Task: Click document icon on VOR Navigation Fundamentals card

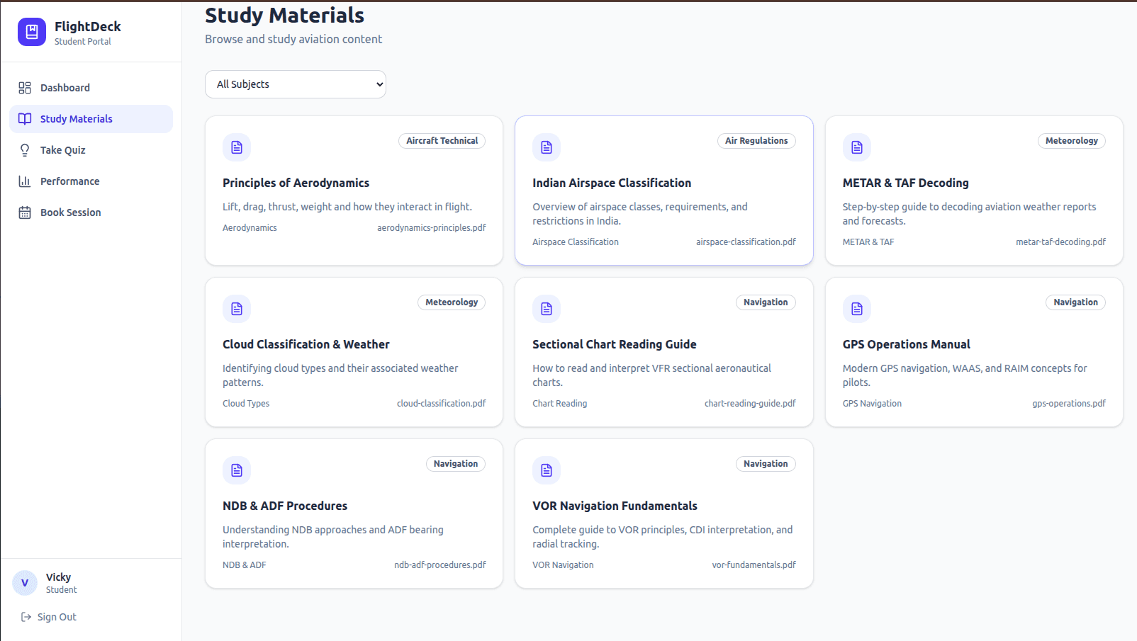Action: coord(547,470)
